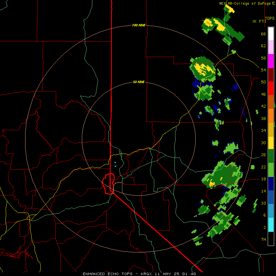Click the legend value 46
Screen dimensions: 276x276
(263, 94)
